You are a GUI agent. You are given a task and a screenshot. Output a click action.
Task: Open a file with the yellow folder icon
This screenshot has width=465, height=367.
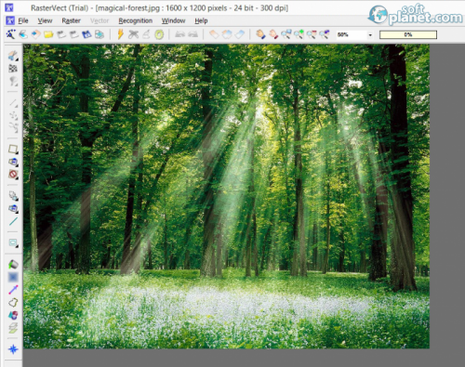pos(48,34)
